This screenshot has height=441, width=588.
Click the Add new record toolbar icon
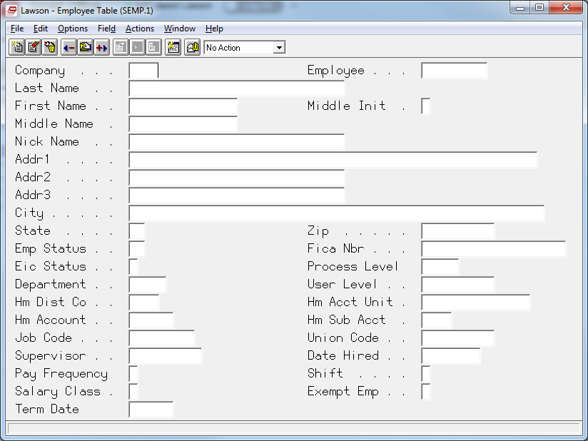17,47
